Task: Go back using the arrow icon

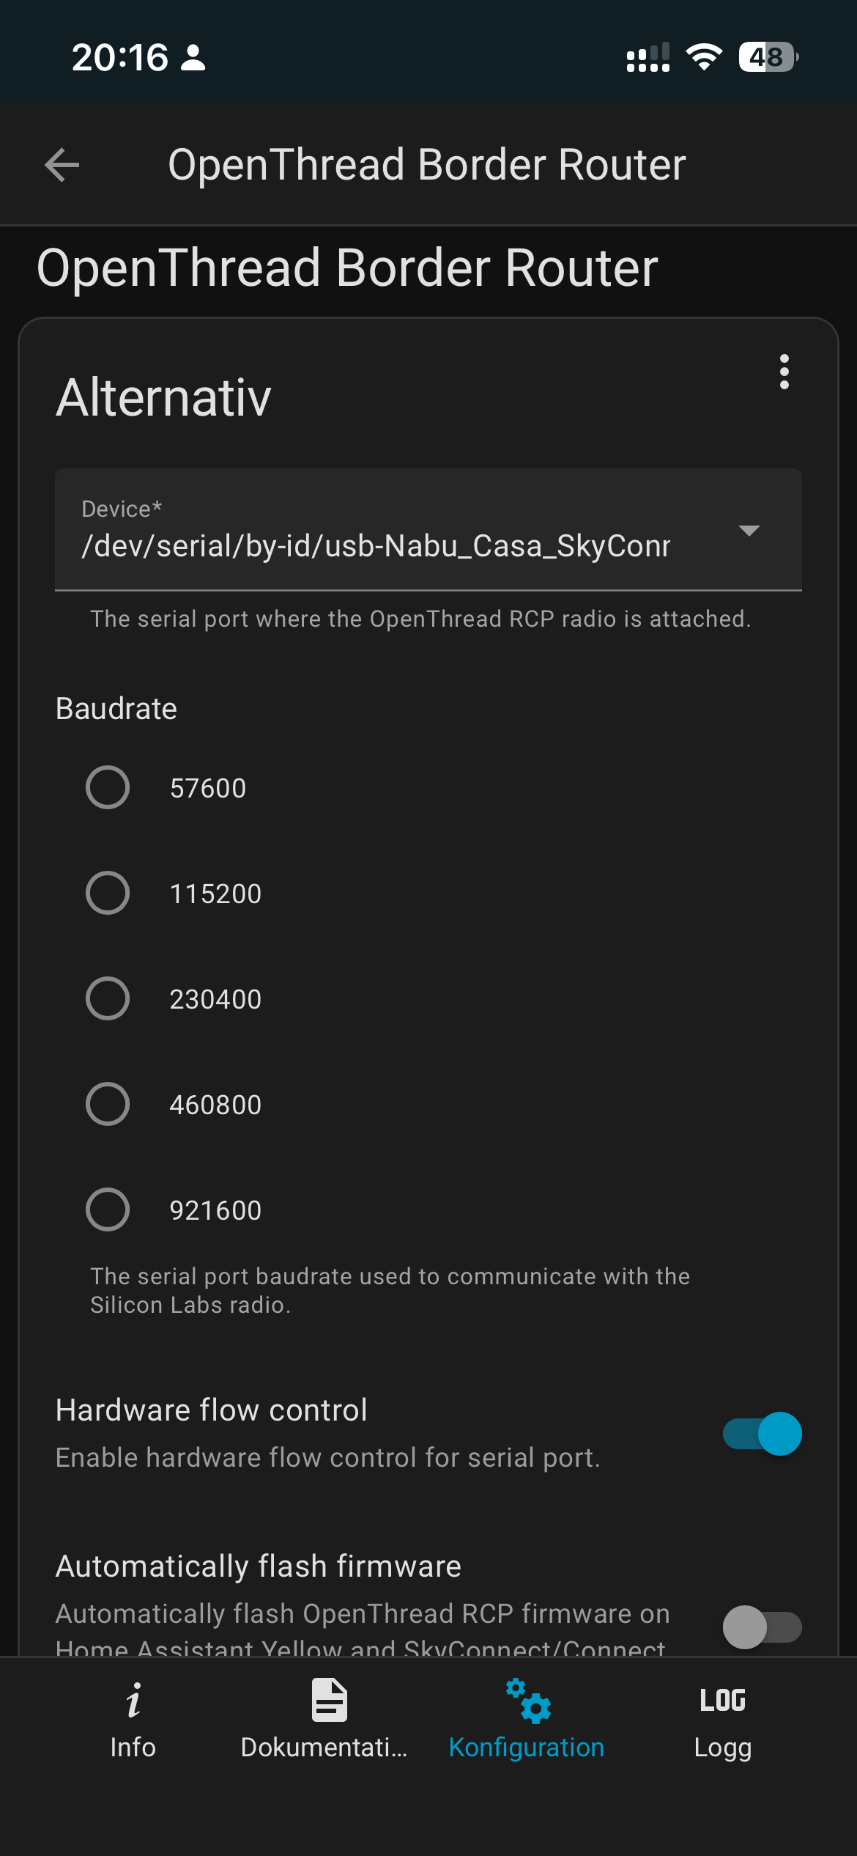Action: [x=62, y=164]
